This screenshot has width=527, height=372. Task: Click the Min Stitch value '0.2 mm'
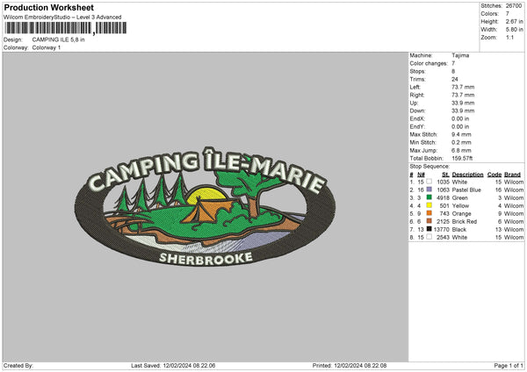(461, 142)
